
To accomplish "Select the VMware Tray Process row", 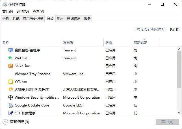I will tap(32, 74).
